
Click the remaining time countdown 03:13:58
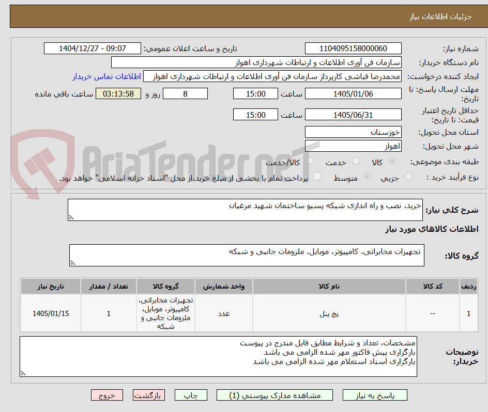pos(118,93)
